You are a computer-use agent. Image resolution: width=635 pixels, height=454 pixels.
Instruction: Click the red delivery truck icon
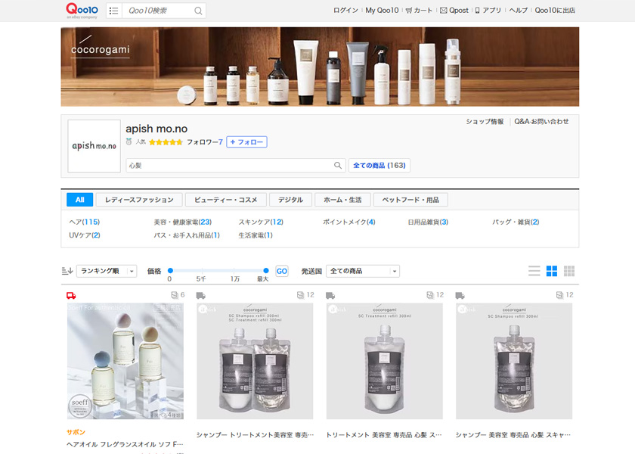click(x=71, y=296)
